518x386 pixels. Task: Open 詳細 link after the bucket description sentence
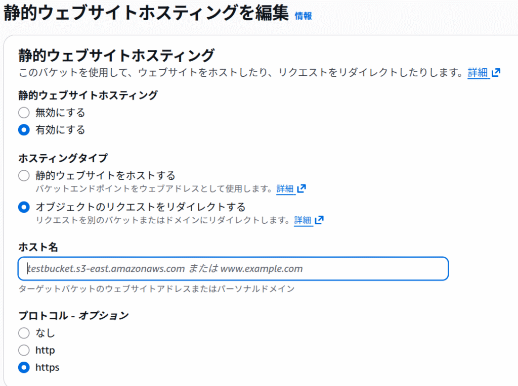478,72
